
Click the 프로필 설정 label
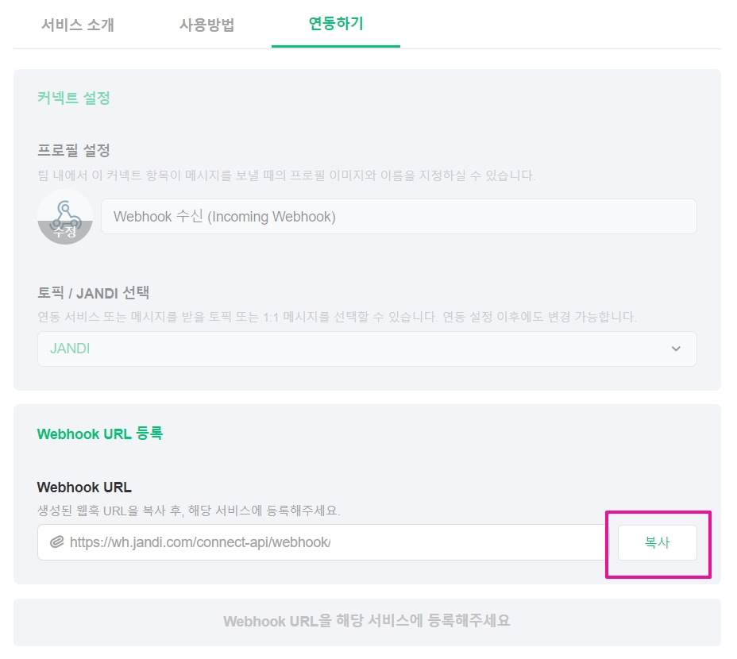click(73, 150)
